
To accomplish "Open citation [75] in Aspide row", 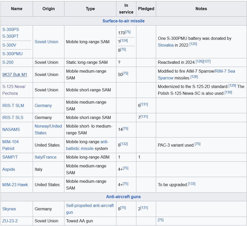I will [125, 168].
